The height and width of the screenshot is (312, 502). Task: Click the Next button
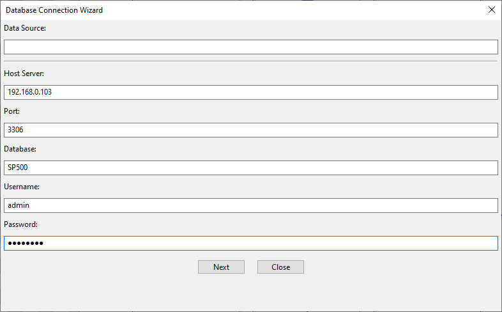point(221,267)
